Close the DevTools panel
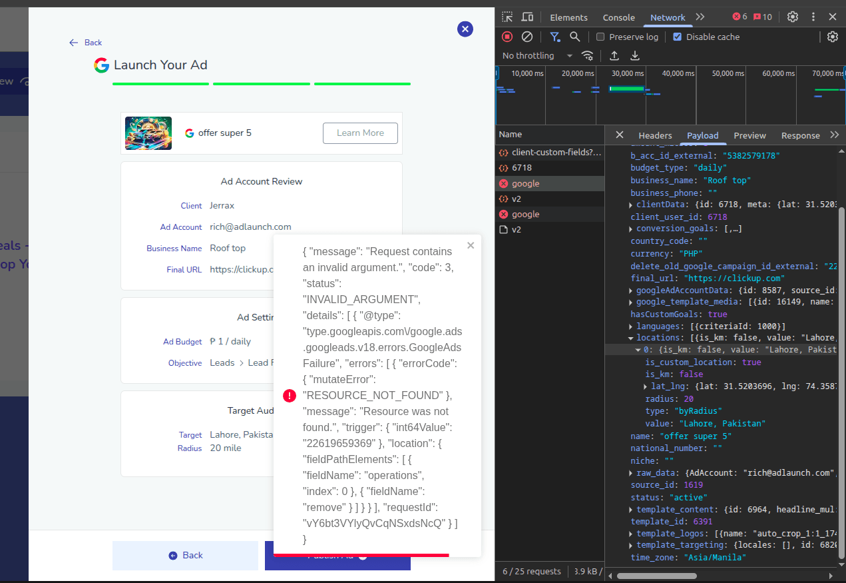 tap(833, 17)
